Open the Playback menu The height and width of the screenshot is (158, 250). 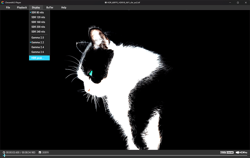22,7
